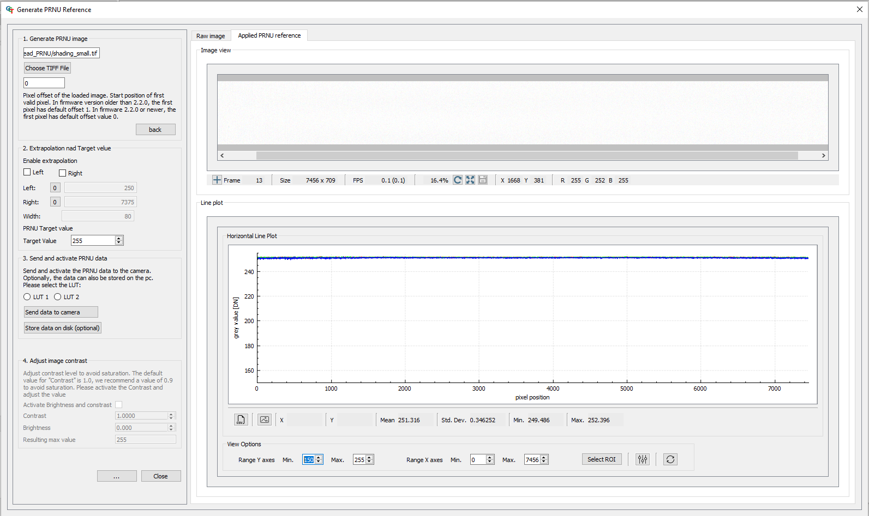Click the image view horizontal scrollbar thumb
This screenshot has height=516, width=869.
(x=527, y=155)
